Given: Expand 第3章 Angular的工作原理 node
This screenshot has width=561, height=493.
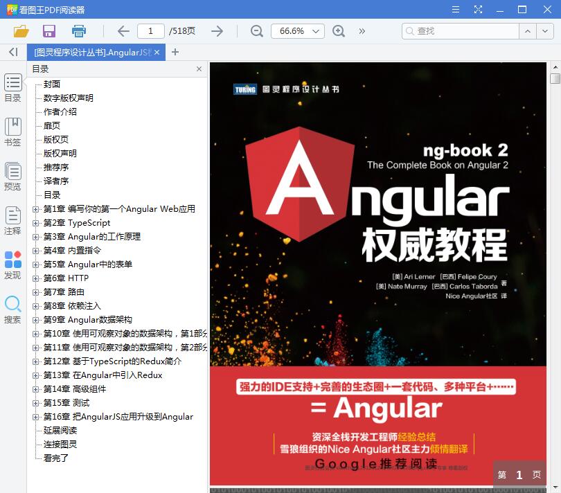Looking at the screenshot, I should click(x=35, y=237).
